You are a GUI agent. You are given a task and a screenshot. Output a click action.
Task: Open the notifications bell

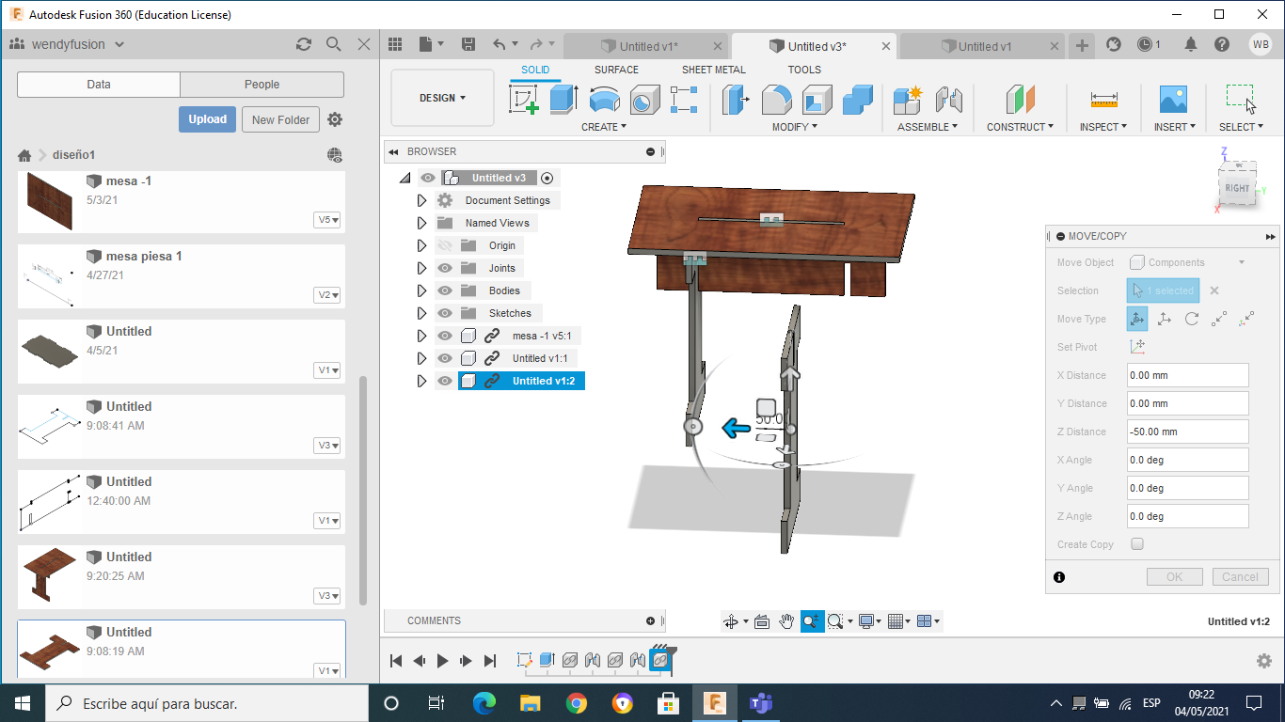coord(1191,44)
